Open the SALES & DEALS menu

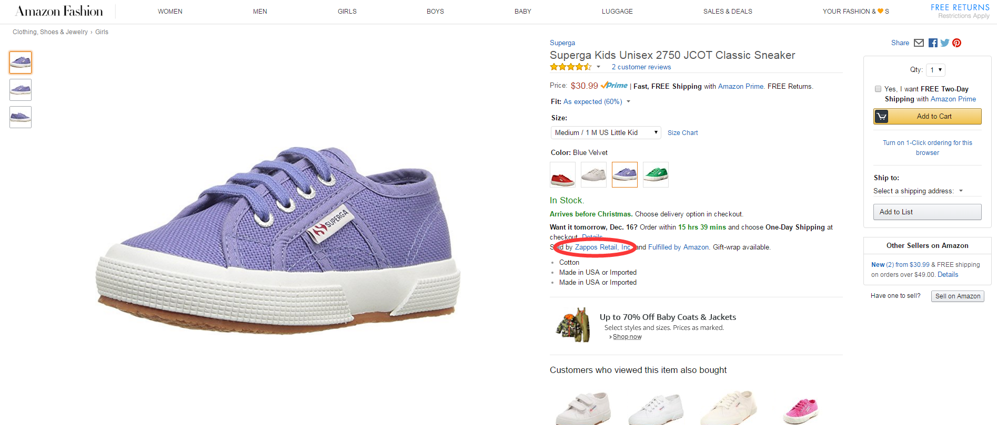click(728, 12)
